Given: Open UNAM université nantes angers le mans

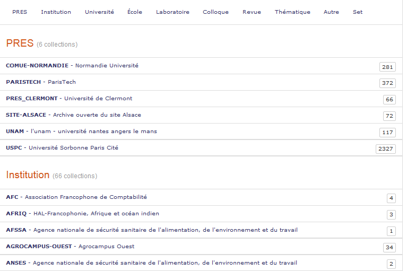Looking at the screenshot, I should (82, 131).
